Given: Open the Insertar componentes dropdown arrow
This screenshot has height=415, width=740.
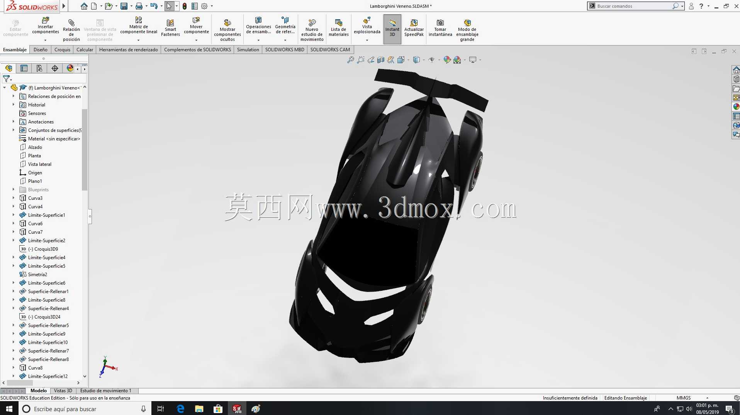Looking at the screenshot, I should [x=45, y=40].
